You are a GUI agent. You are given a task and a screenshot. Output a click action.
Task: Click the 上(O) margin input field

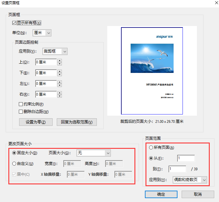point(46,62)
